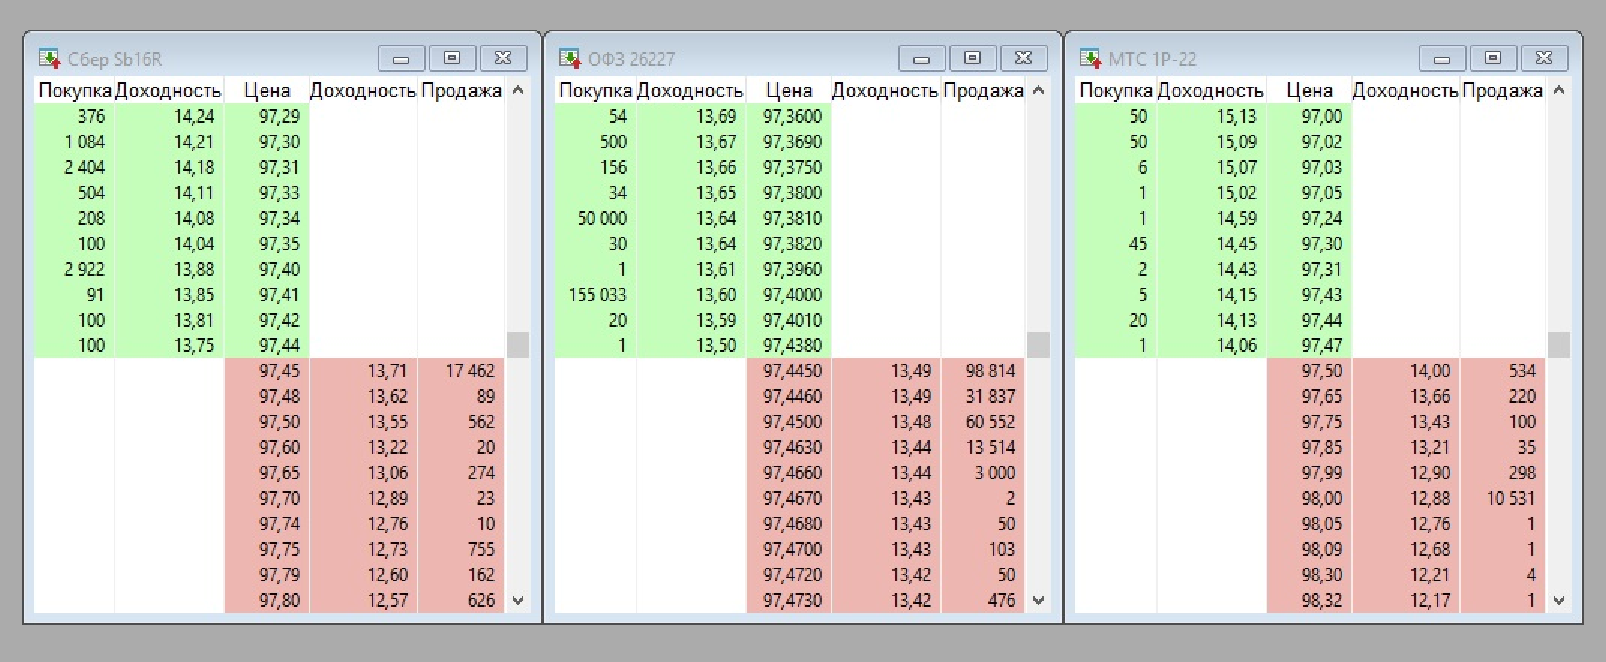The image size is (1606, 662).
Task: Select price 97,4000 in ОФЗ 26227
Action: click(793, 294)
